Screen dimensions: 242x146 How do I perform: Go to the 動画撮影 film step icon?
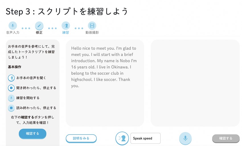coord(92,26)
